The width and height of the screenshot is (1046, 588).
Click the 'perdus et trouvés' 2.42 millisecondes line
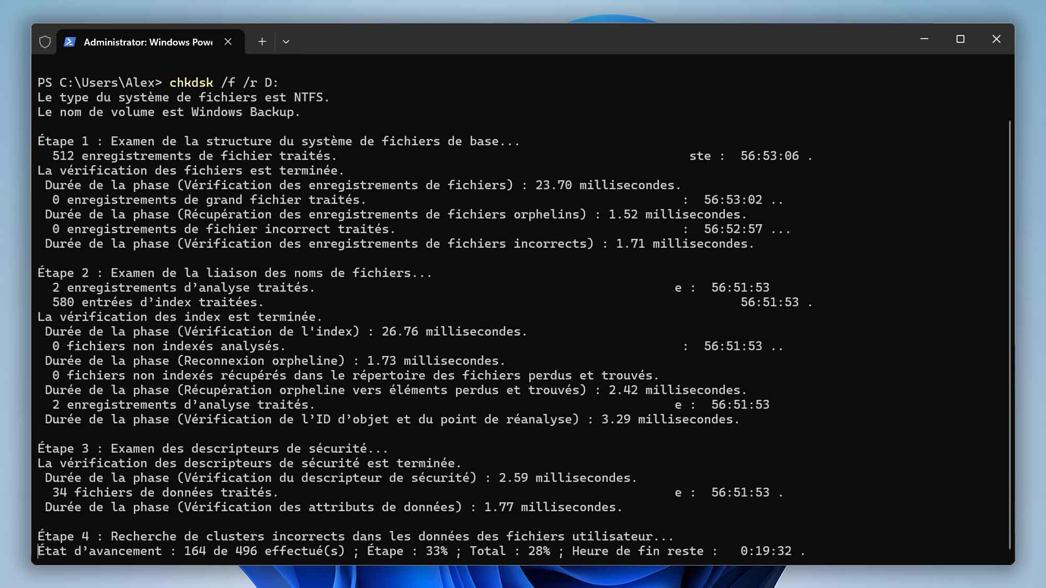tap(396, 390)
